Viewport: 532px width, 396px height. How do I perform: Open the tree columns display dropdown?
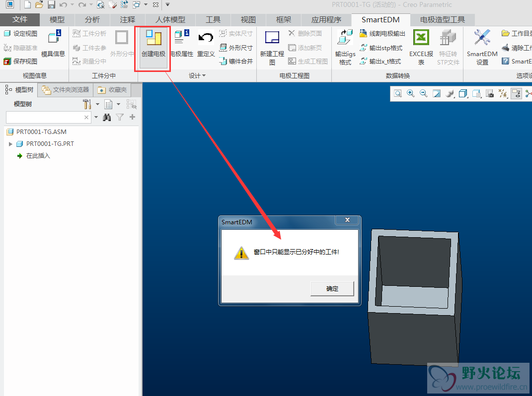[x=118, y=104]
